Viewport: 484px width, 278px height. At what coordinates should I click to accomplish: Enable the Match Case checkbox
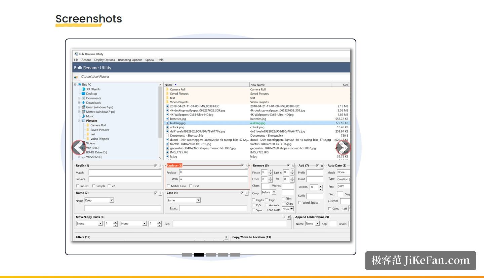[x=168, y=186]
